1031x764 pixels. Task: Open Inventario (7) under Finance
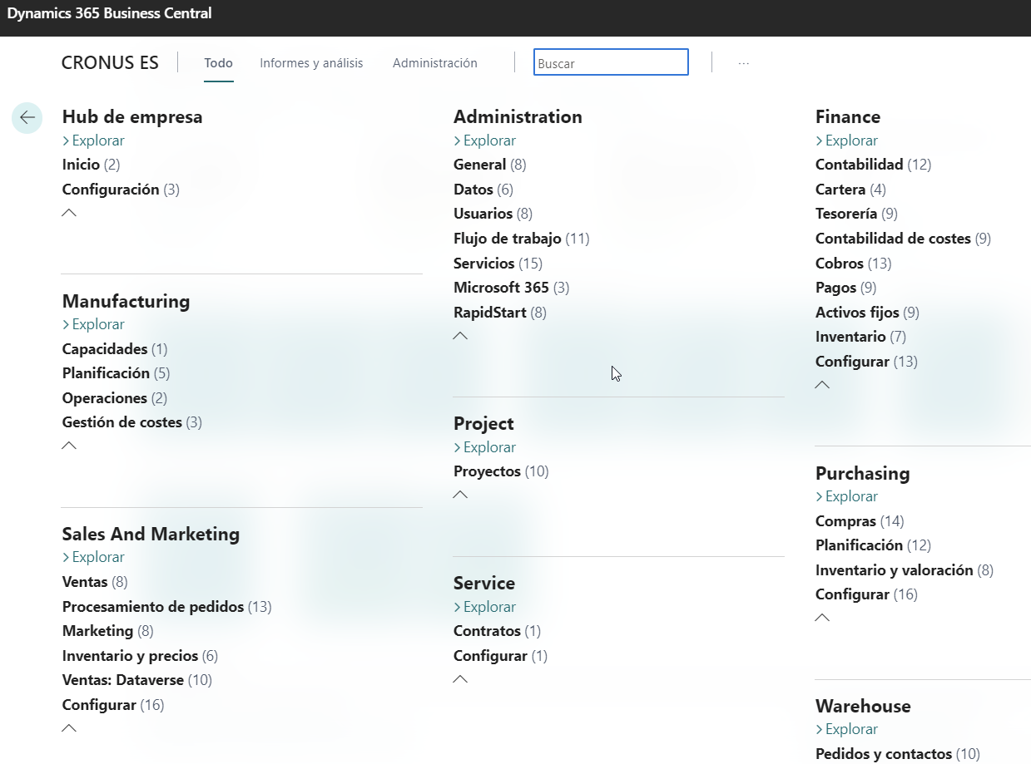(860, 337)
